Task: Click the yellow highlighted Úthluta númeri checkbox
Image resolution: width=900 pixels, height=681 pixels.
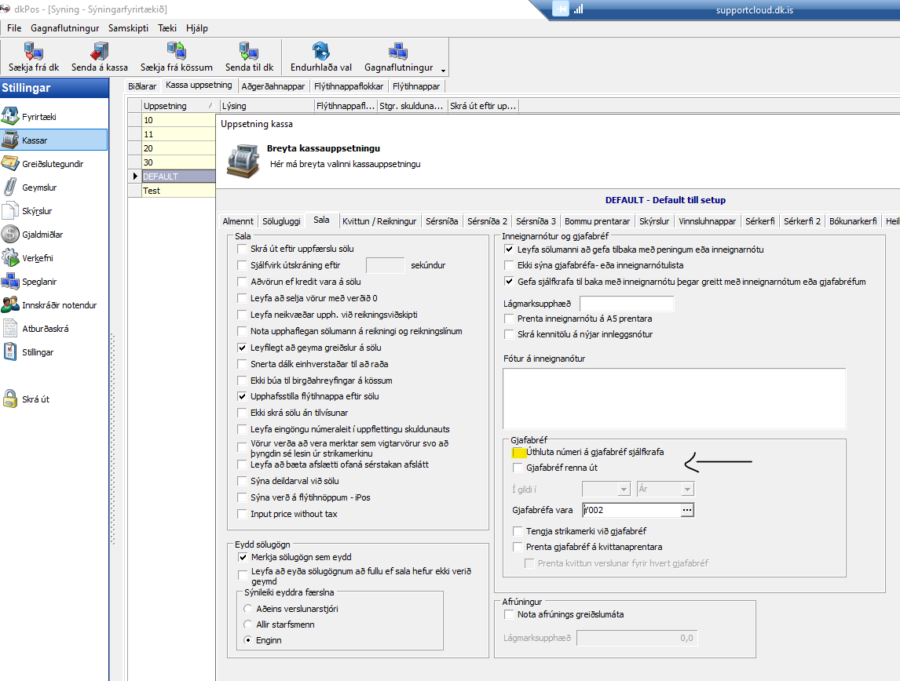Action: [x=518, y=453]
